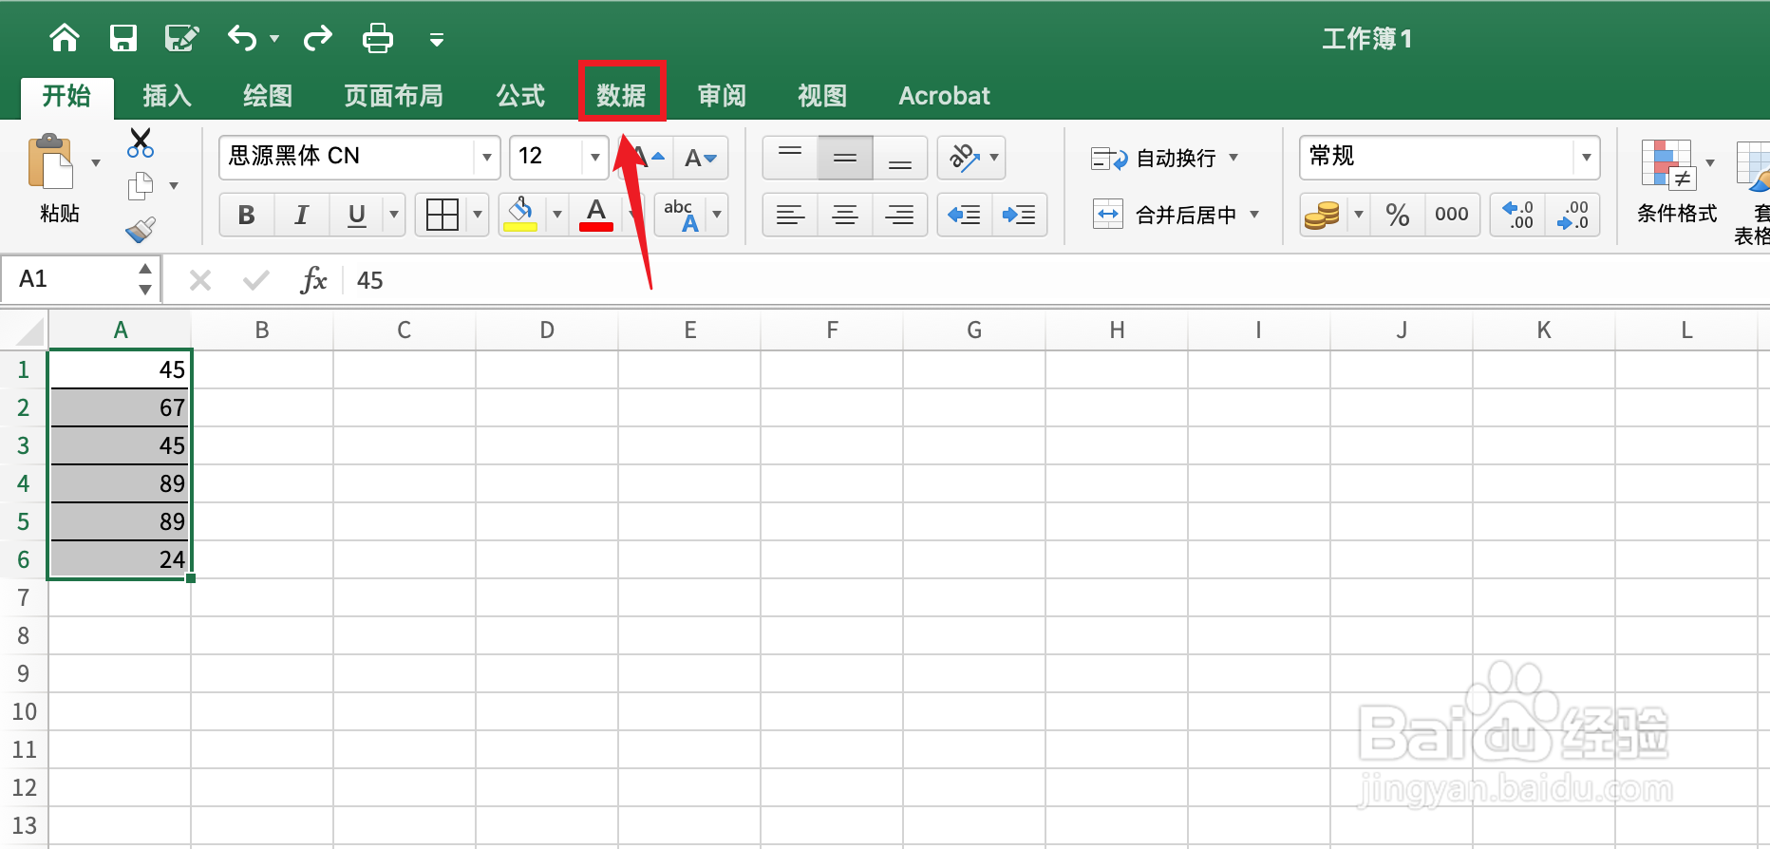Screen dimensions: 1770x849
Task: Save the workbook with the floppy disk icon
Action: coord(123,38)
